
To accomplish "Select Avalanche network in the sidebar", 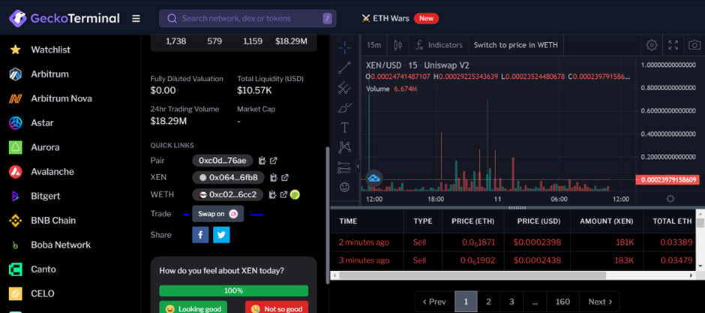I will (x=52, y=172).
